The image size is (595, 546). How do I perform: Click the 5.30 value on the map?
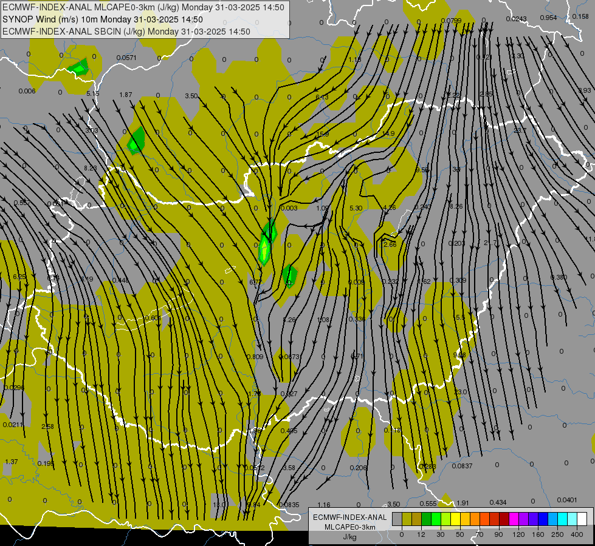(x=356, y=208)
